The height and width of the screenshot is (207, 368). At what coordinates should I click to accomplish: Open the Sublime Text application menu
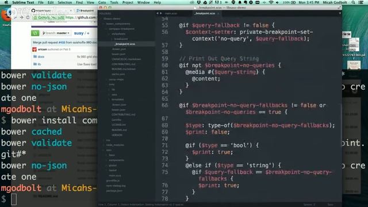tap(23, 2)
